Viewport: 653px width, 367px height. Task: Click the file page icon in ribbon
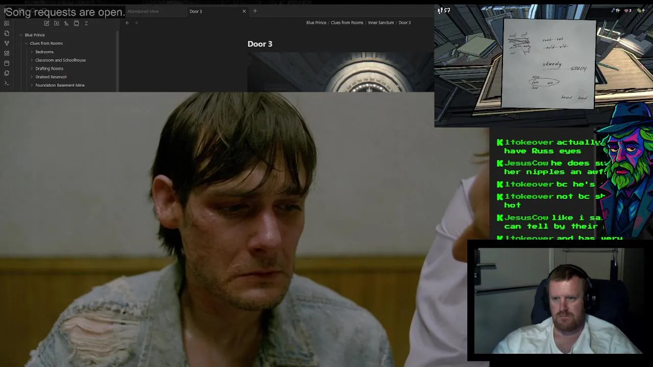click(x=7, y=33)
